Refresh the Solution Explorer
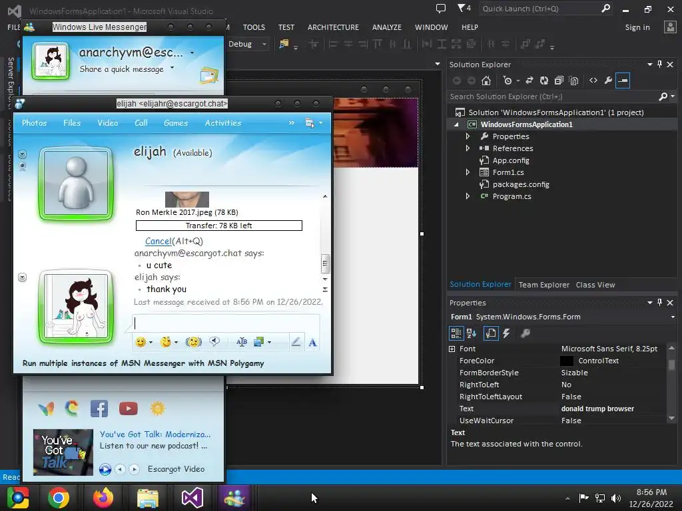The image size is (682, 511). (544, 81)
